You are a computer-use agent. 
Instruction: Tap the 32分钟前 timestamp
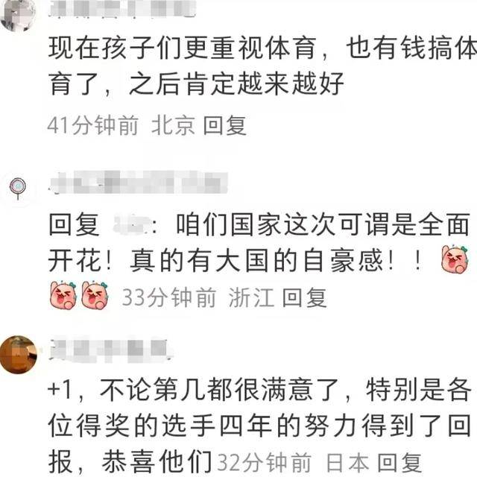[x=265, y=463]
